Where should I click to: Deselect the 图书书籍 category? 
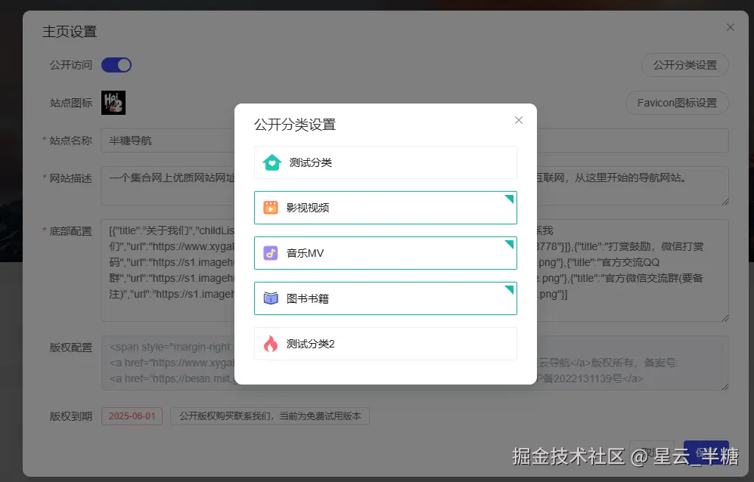tap(385, 298)
